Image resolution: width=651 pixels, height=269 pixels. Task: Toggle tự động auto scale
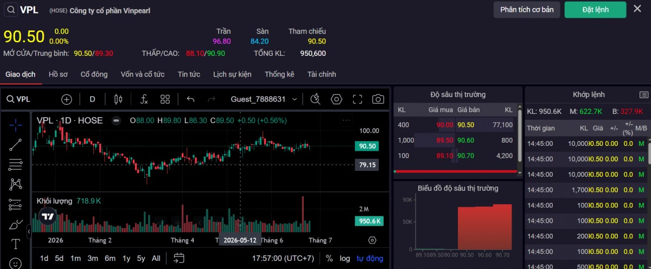point(370,258)
